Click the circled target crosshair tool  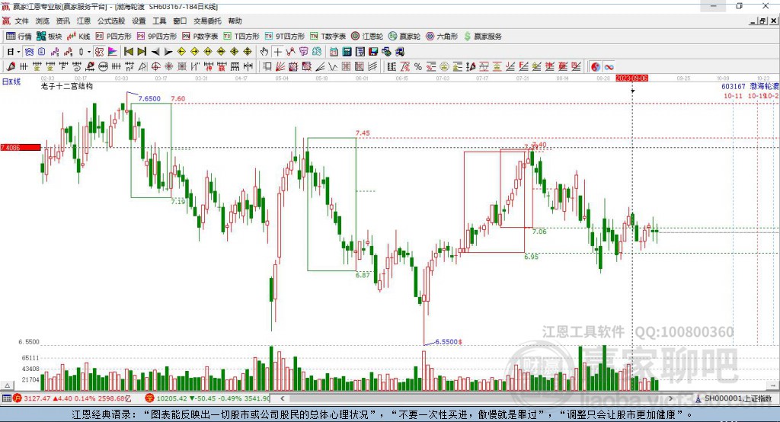point(155,67)
